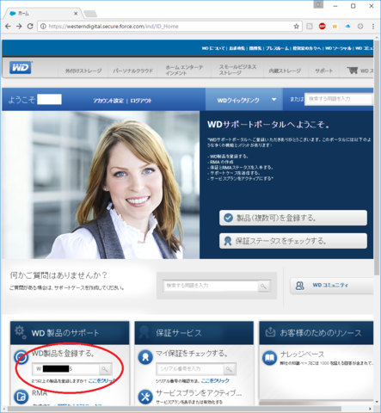Click the browser reload button
The width and height of the screenshot is (381, 413).
coord(30,27)
